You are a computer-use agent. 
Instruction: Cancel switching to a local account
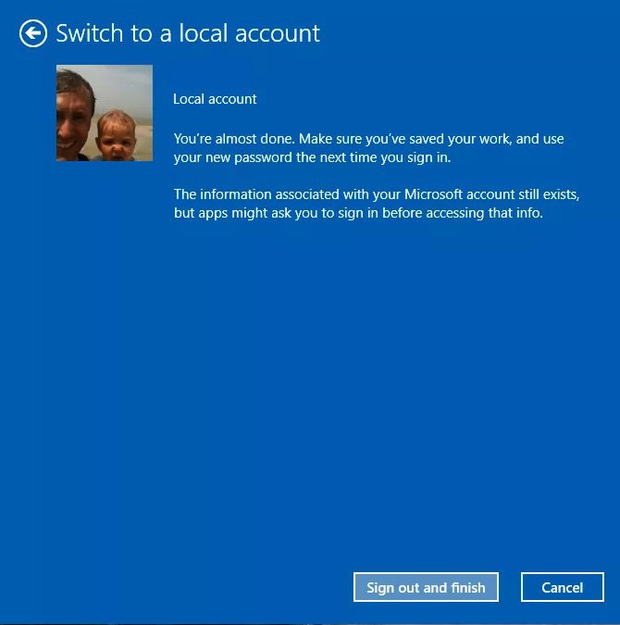tap(562, 587)
